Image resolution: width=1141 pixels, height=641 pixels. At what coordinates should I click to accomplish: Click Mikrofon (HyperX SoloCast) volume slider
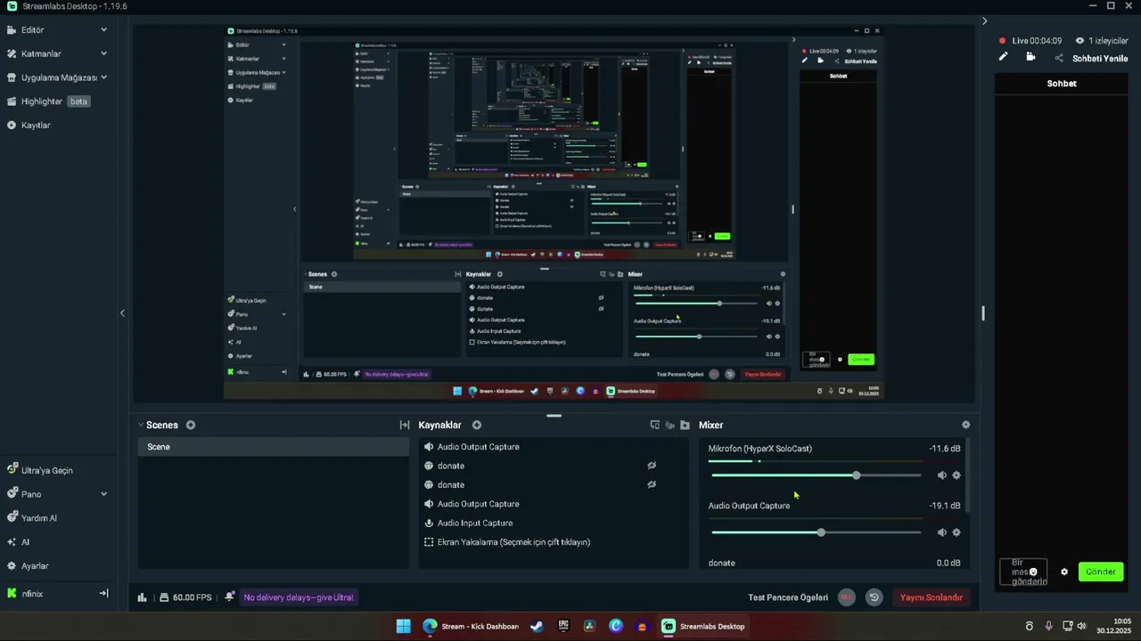pos(817,475)
